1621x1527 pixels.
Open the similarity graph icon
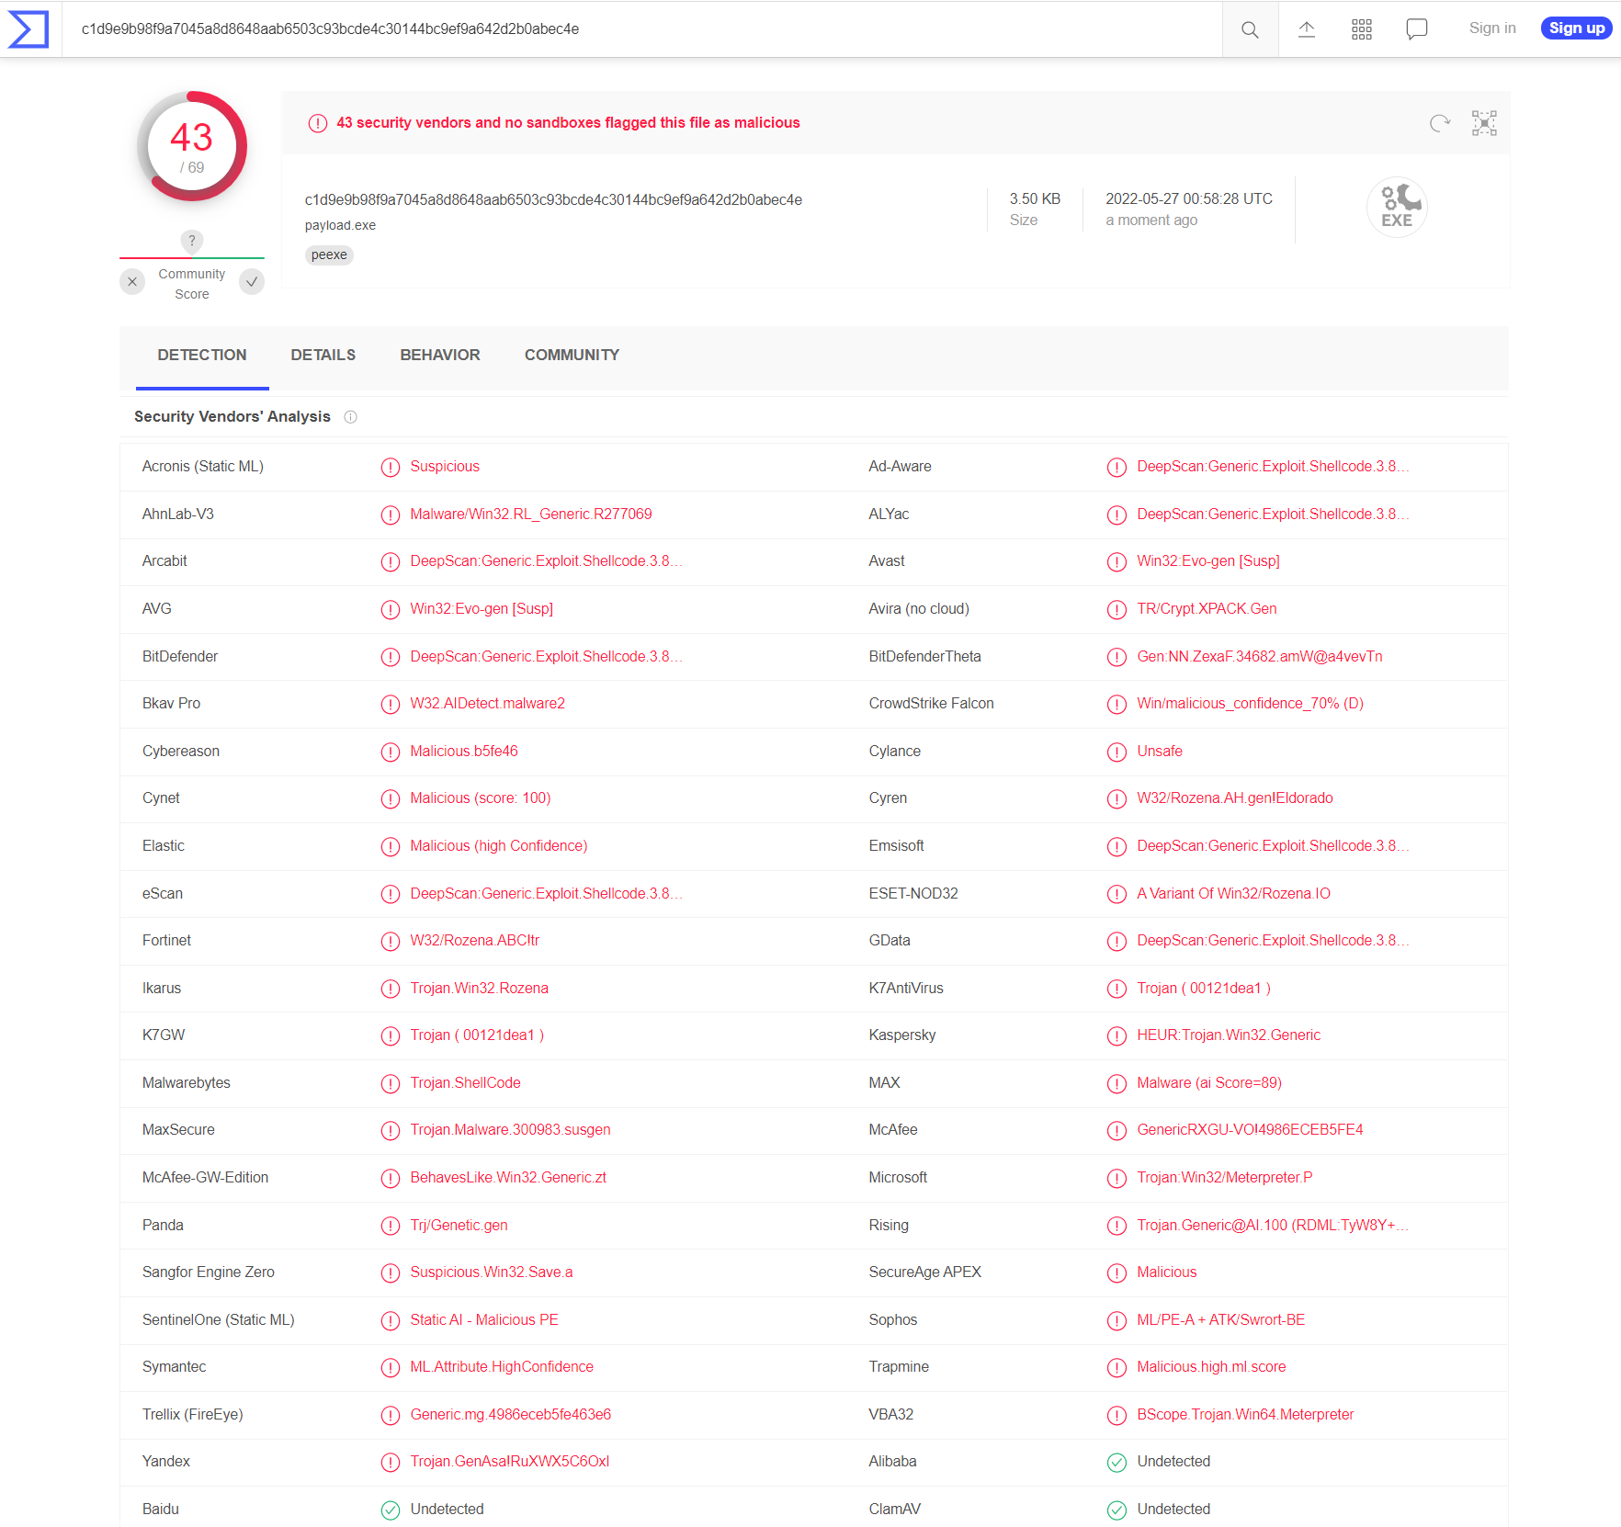coord(1484,123)
